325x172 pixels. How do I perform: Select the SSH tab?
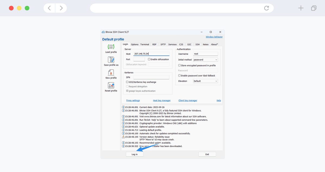[x=197, y=44]
